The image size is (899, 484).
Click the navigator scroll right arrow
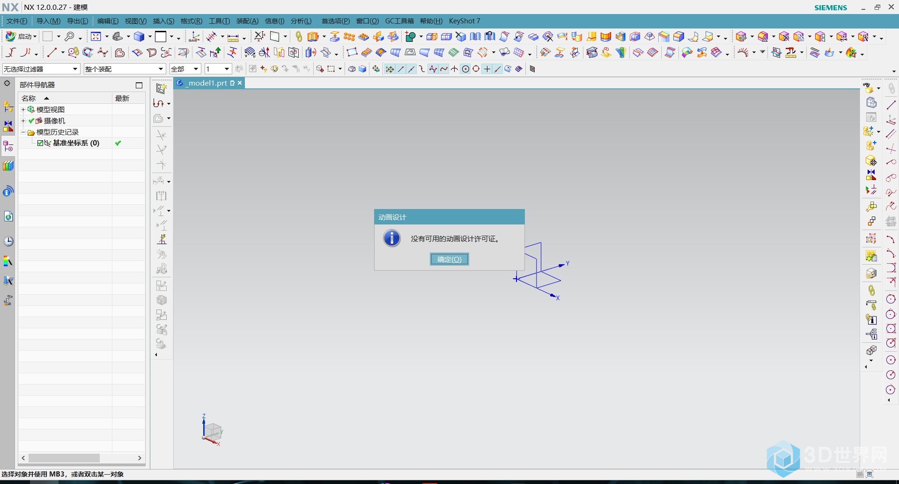point(140,458)
